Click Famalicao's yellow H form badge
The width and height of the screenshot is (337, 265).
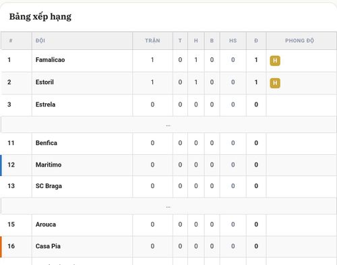click(275, 61)
